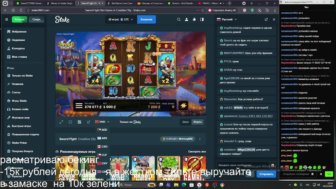Switch to the Mines at Stake Originals tab

click(x=60, y=3)
